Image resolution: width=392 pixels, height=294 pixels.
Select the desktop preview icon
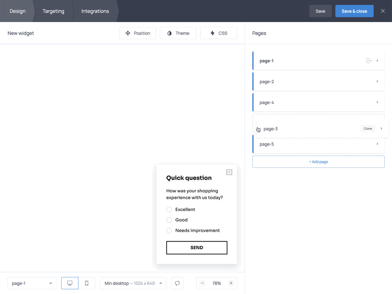point(69,283)
